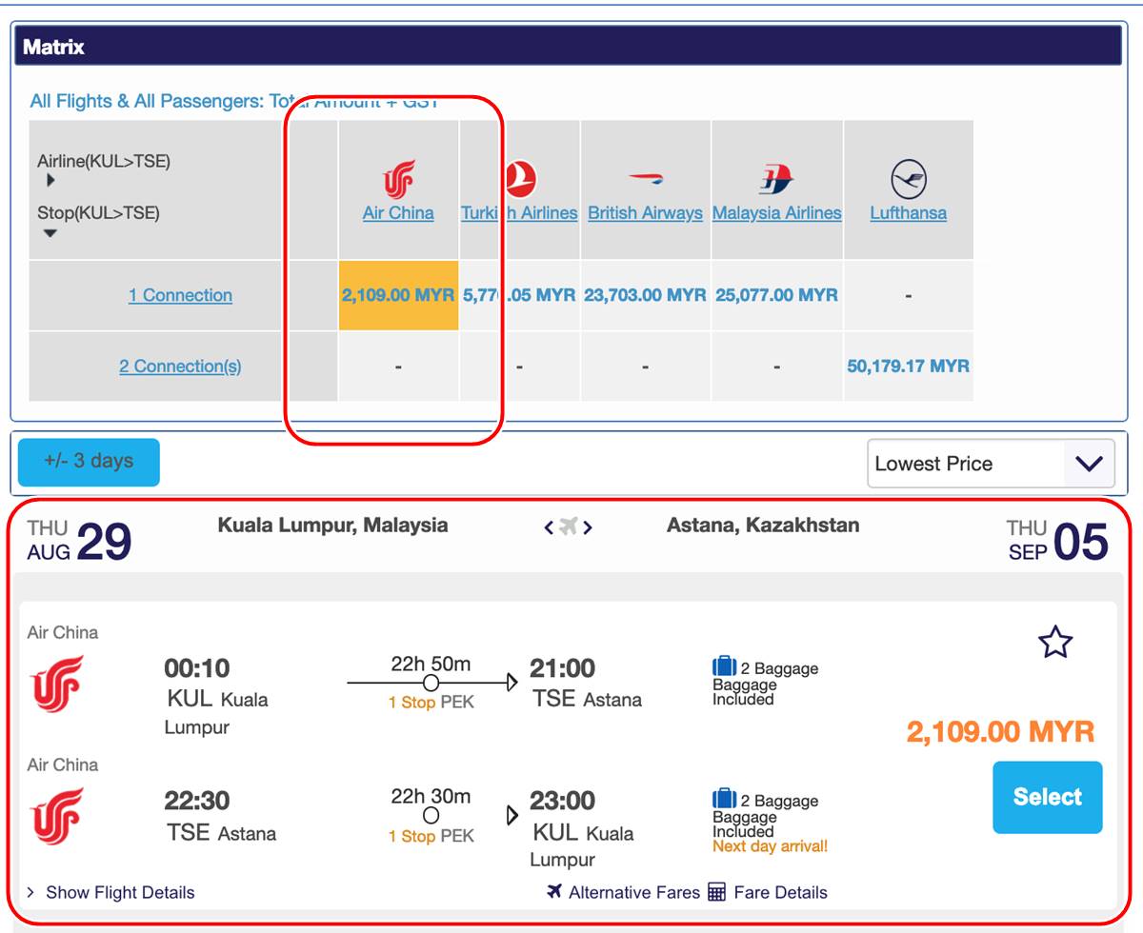The image size is (1143, 933).
Task: Click the right chevron beside the airplane icon
Action: coord(588,526)
